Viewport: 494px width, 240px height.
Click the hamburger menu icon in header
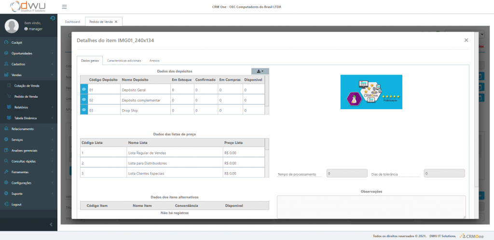pyautogui.click(x=65, y=7)
